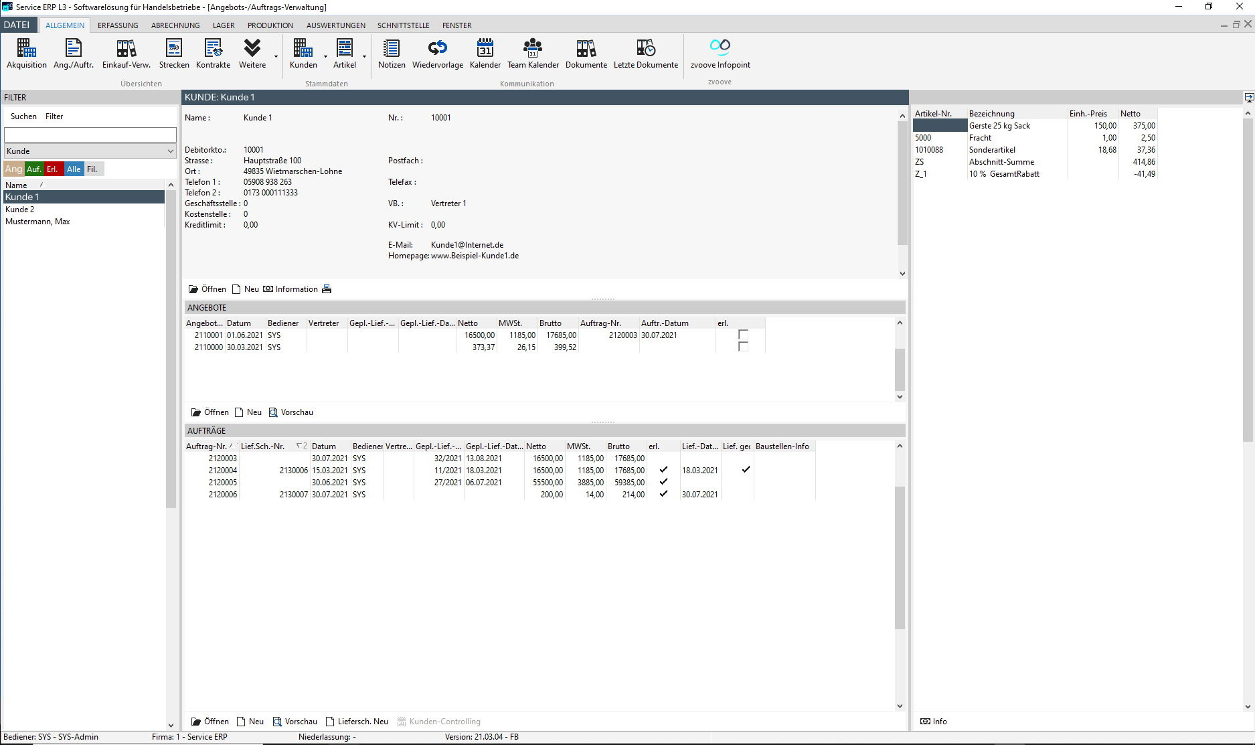Toggle the Ang filter button

point(13,169)
